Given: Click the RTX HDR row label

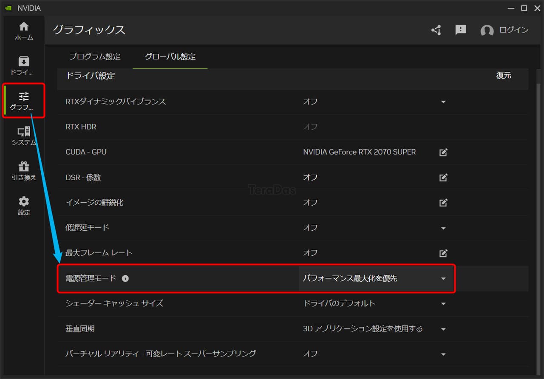Looking at the screenshot, I should click(x=81, y=127).
